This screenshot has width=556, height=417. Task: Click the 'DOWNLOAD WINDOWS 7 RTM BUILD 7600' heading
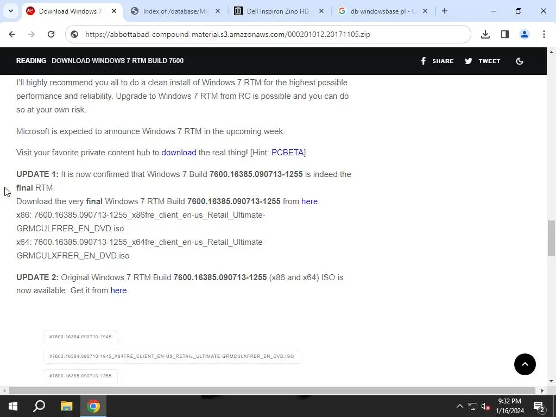point(118,61)
